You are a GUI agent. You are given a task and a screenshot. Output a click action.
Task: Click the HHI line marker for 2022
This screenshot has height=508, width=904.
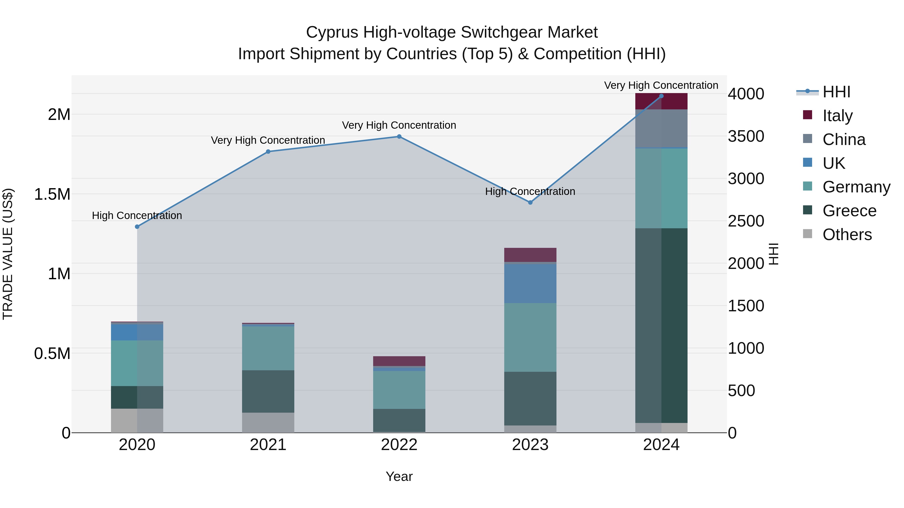coord(399,136)
